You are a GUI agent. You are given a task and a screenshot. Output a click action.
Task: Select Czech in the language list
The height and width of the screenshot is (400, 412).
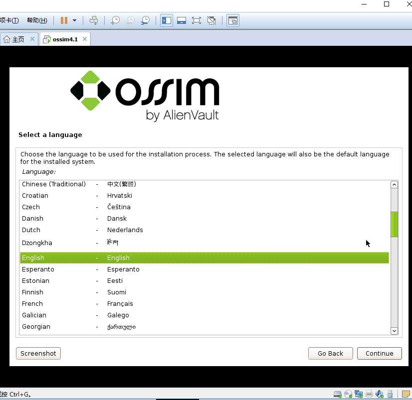pos(205,207)
